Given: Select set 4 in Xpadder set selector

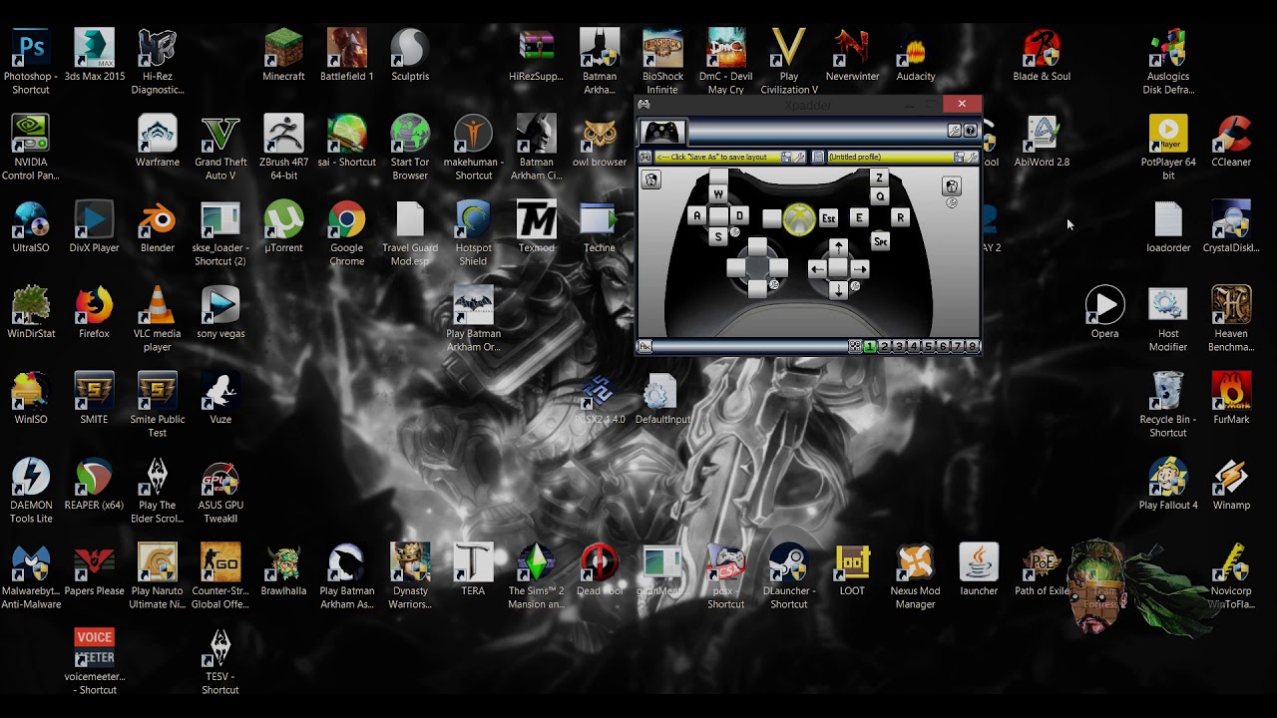Looking at the screenshot, I should (x=914, y=346).
